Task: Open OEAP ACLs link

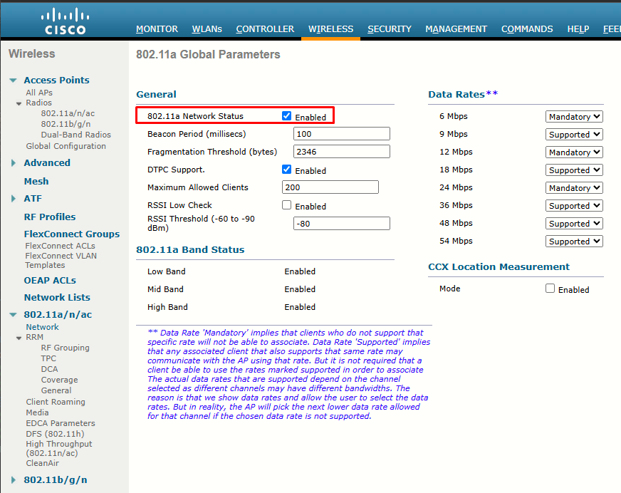Action: (x=50, y=280)
